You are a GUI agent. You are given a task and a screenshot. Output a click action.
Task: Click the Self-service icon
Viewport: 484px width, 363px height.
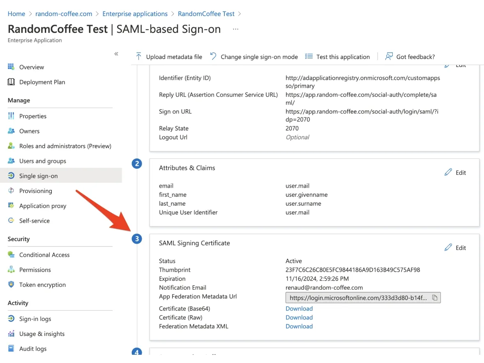tap(11, 221)
